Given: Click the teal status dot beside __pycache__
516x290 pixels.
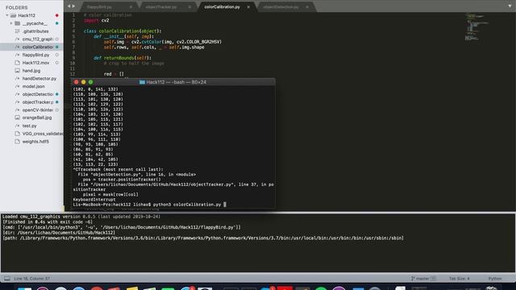Looking at the screenshot, I should (x=57, y=23).
